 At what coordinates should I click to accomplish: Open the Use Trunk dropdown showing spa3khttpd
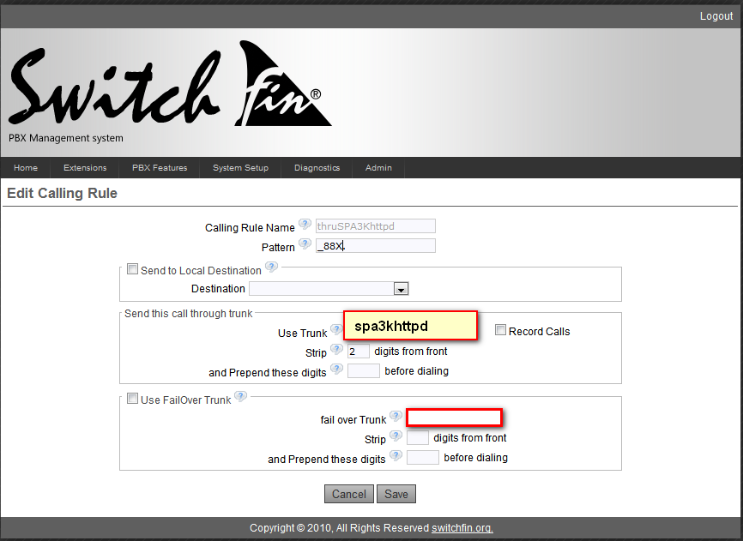[x=410, y=326]
